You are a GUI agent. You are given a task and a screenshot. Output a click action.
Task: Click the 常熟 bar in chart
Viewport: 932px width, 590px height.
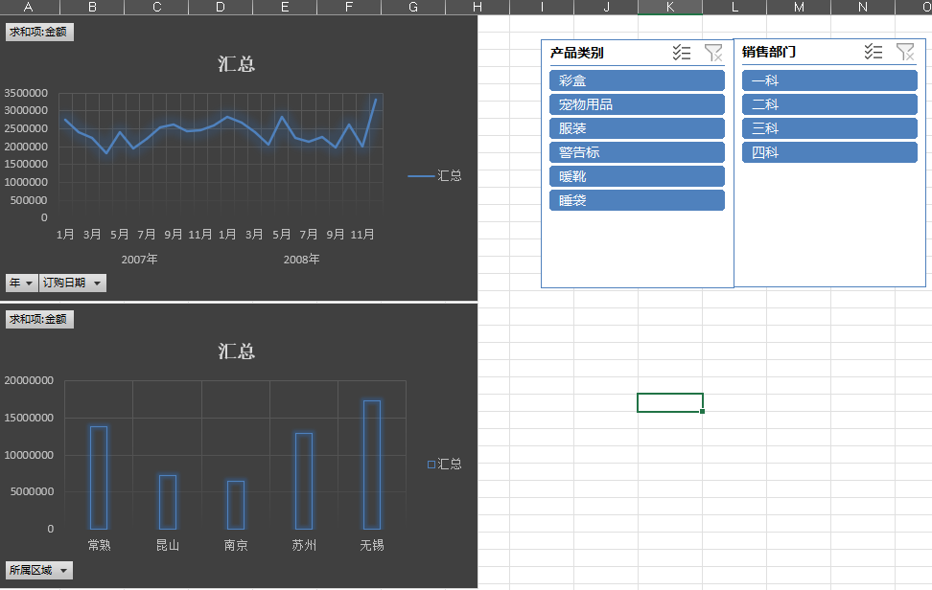(99, 478)
